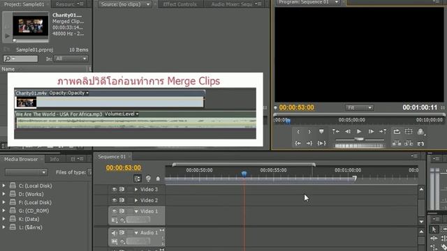Open Media Browser location dropdown

point(26,172)
